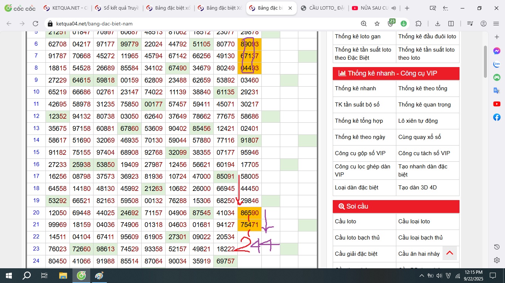505x283 pixels.
Task: Open the Facebook sidebar shortcut
Action: pos(497,117)
